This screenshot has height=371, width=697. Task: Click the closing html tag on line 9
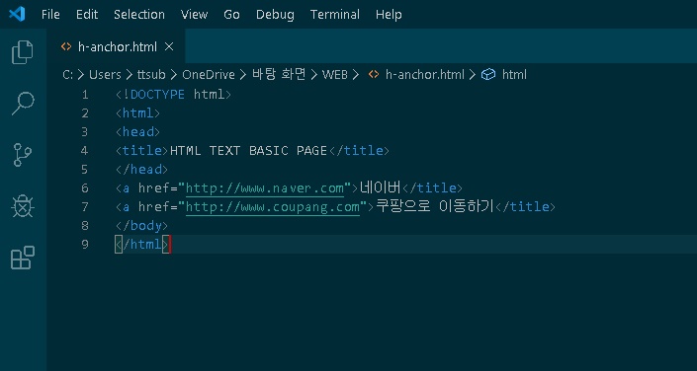[x=141, y=244]
